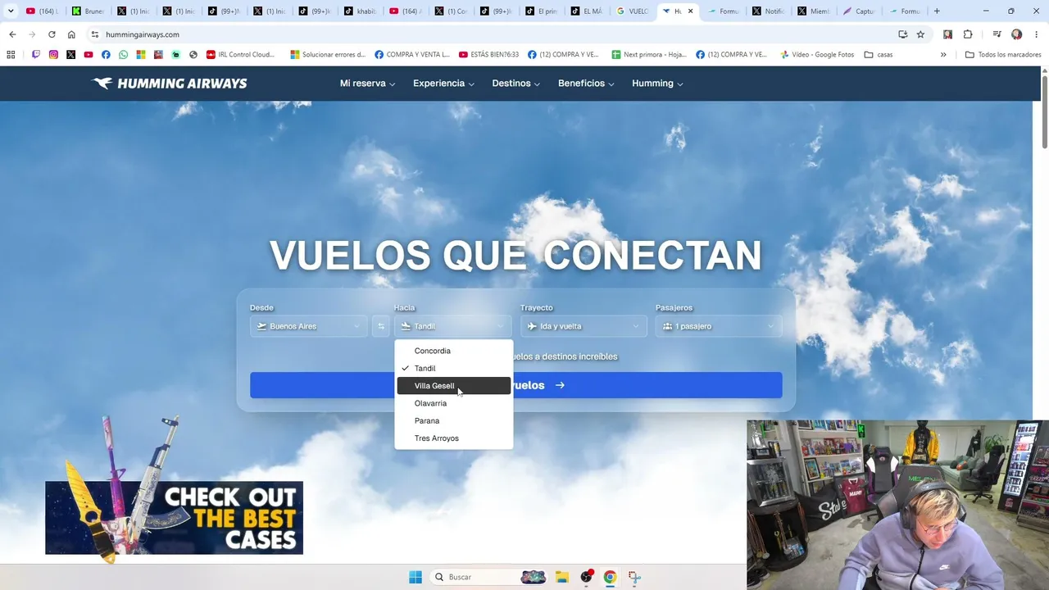Choose Villa Gesell as destination
1049x590 pixels.
(x=453, y=386)
